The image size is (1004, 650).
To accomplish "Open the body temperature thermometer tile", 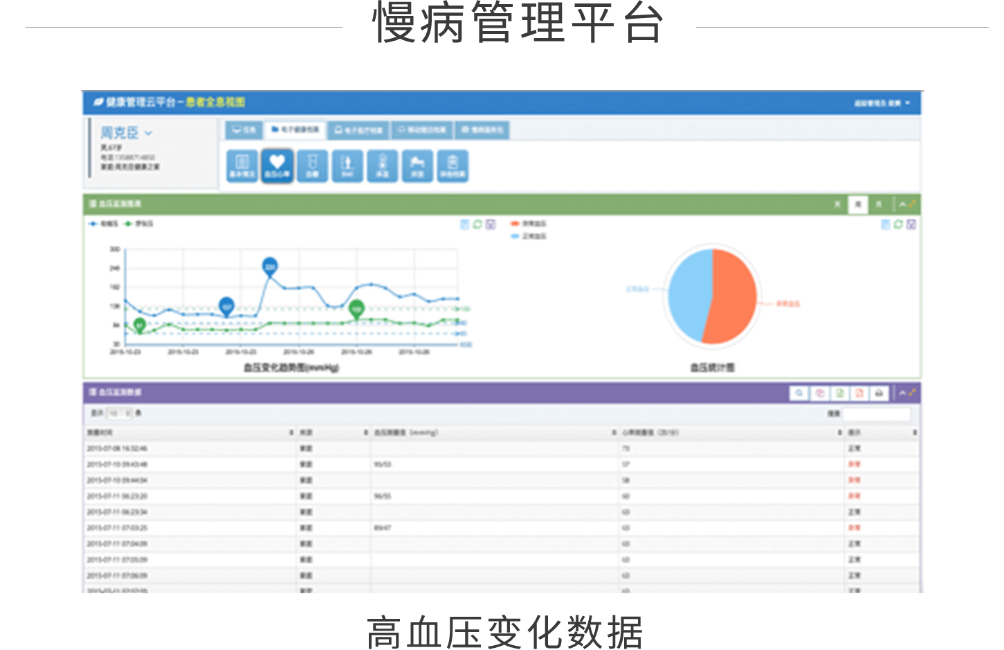I will [x=382, y=166].
